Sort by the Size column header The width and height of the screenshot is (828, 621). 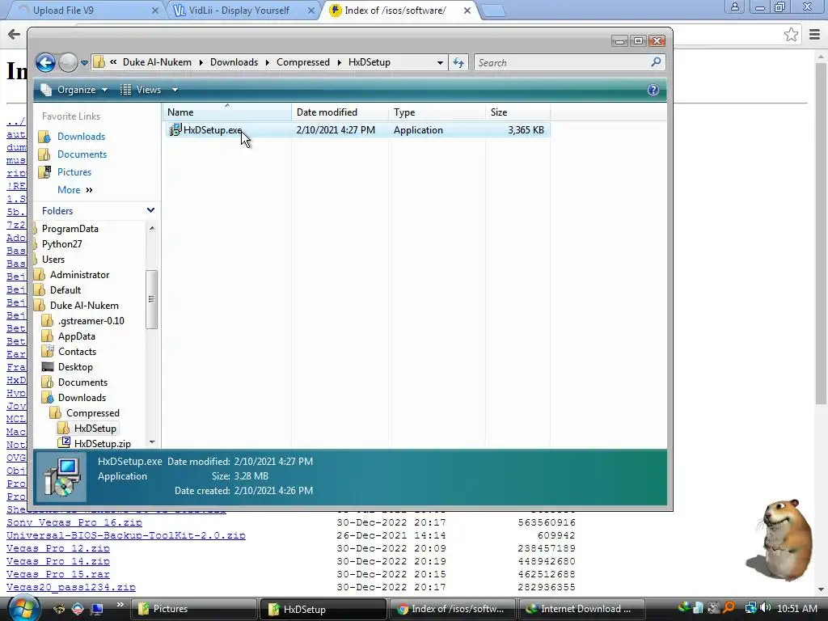(x=517, y=112)
